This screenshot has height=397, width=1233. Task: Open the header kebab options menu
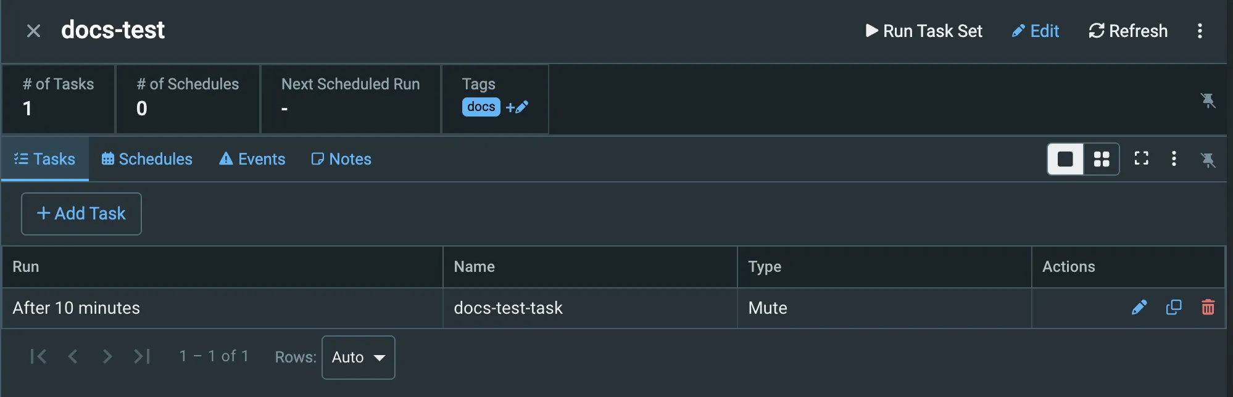pos(1200,31)
